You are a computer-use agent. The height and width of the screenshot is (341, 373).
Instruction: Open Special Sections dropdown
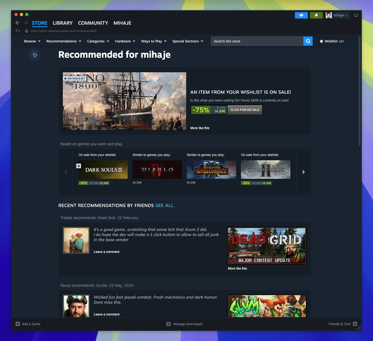pos(188,41)
